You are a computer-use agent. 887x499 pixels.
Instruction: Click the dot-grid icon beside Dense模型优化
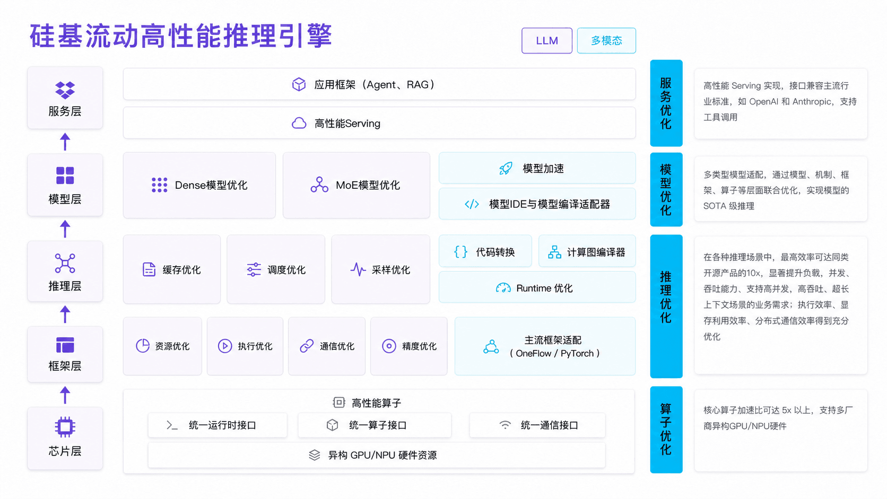159,185
